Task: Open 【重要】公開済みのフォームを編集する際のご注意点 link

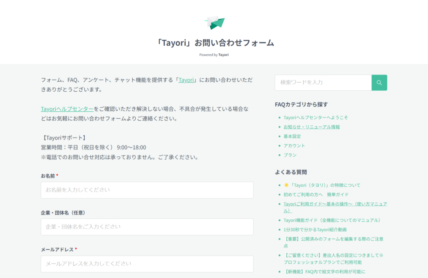Action: 333,242
